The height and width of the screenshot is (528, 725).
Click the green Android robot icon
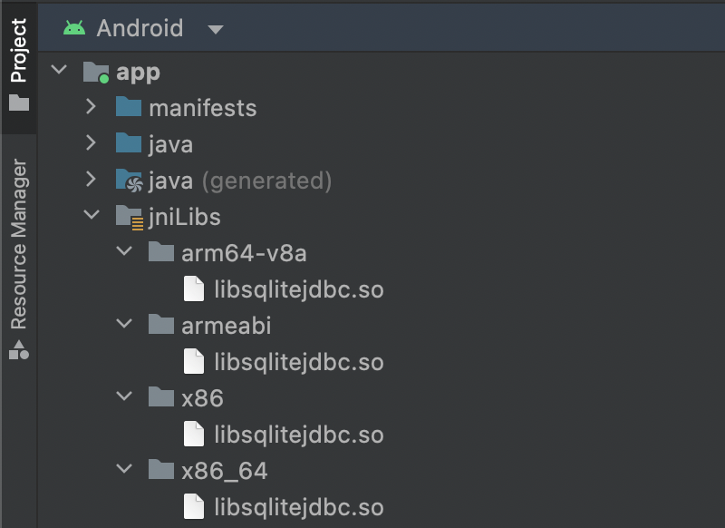click(73, 28)
